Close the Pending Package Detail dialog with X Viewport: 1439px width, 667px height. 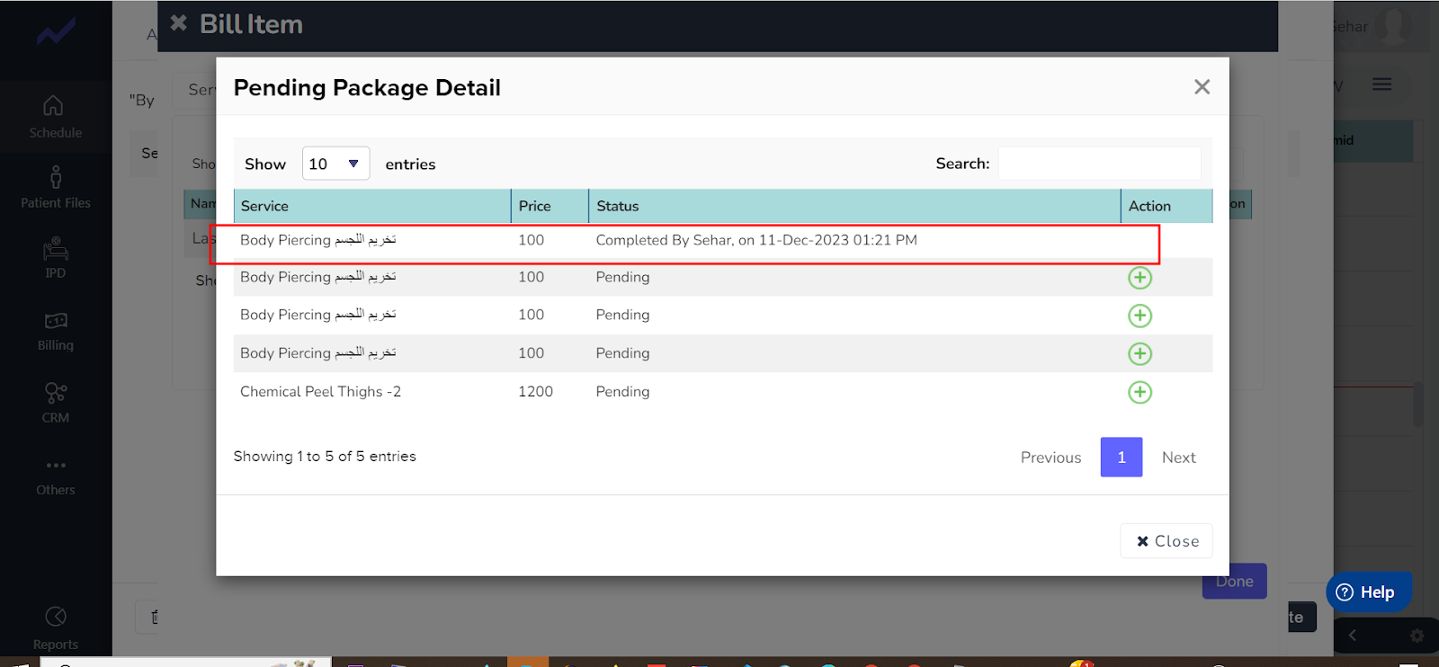click(x=1202, y=87)
